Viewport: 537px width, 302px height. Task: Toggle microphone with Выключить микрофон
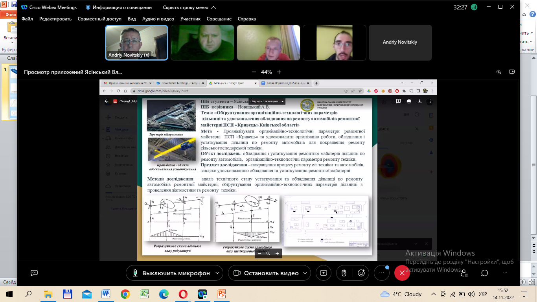click(x=171, y=273)
